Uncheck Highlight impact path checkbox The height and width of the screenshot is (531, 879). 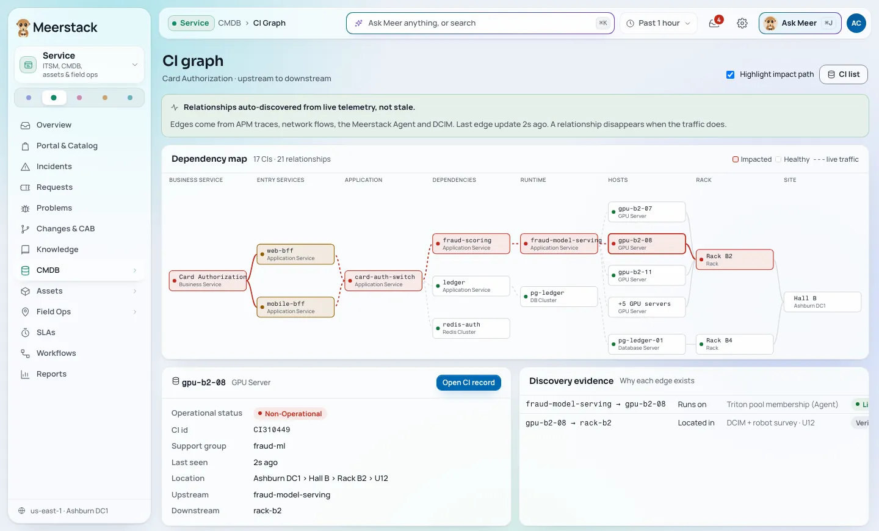coord(730,74)
